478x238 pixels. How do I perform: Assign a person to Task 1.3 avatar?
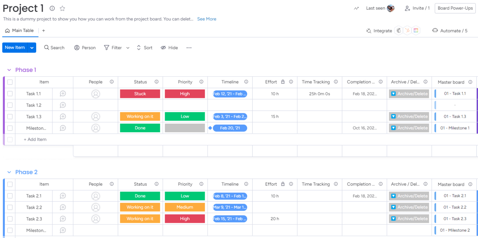[96, 117]
